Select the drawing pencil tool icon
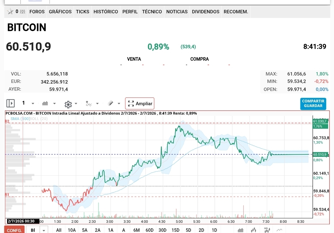This screenshot has width=334, height=233. pyautogui.click(x=111, y=103)
